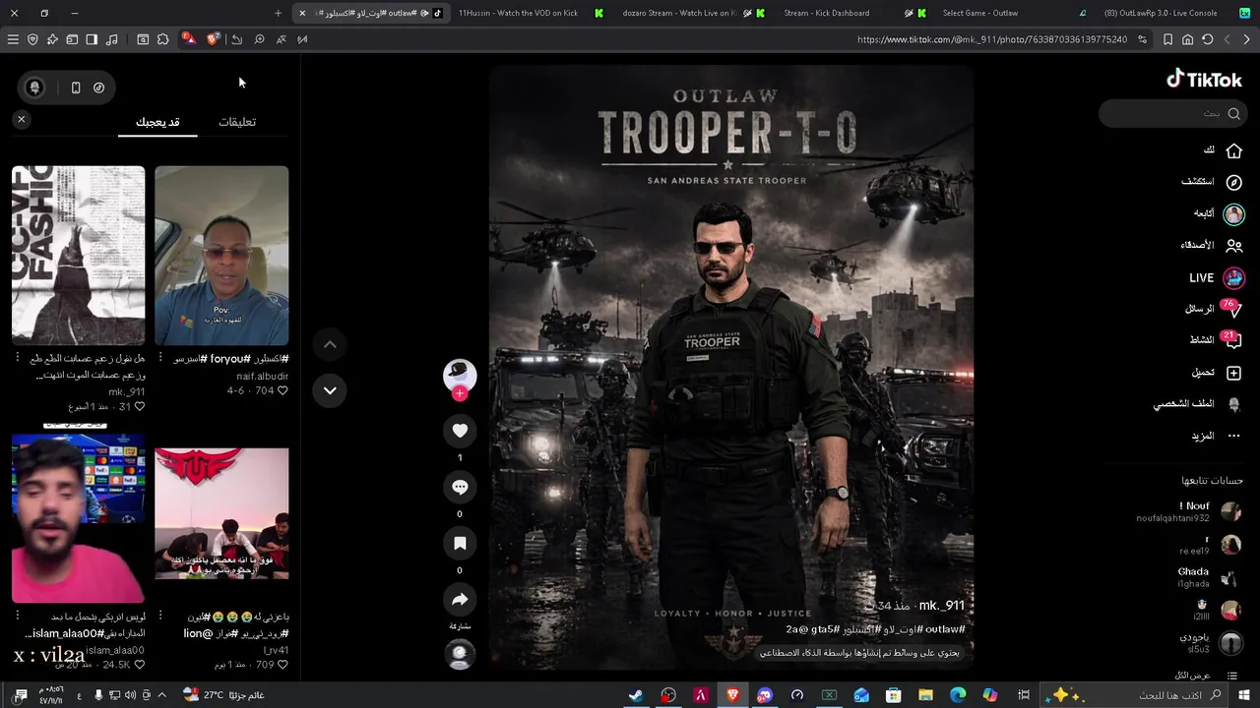The height and width of the screenshot is (708, 1260).
Task: Click the TikTok logo
Action: pos(1204,80)
